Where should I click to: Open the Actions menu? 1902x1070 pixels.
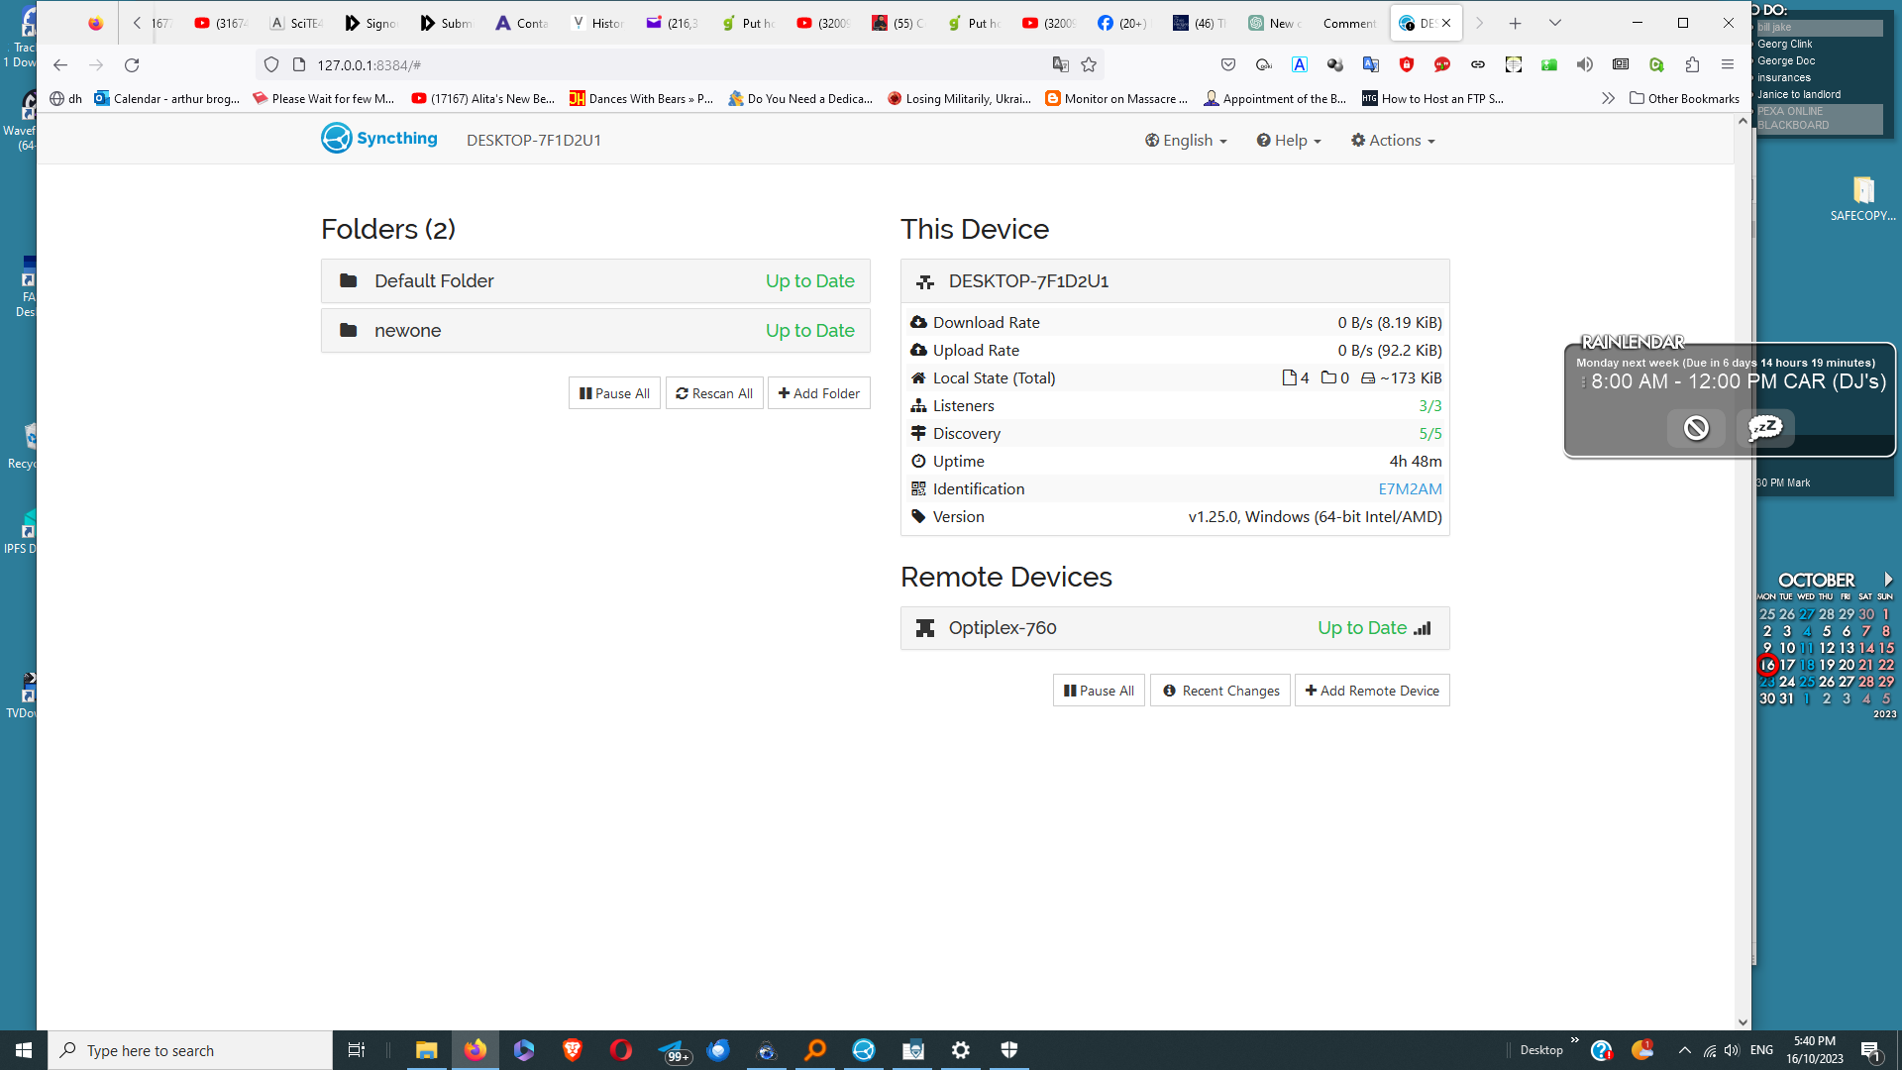pos(1393,141)
